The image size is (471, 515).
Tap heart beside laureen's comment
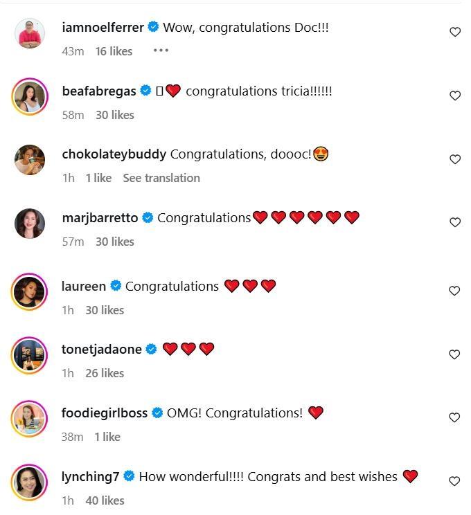coord(455,291)
